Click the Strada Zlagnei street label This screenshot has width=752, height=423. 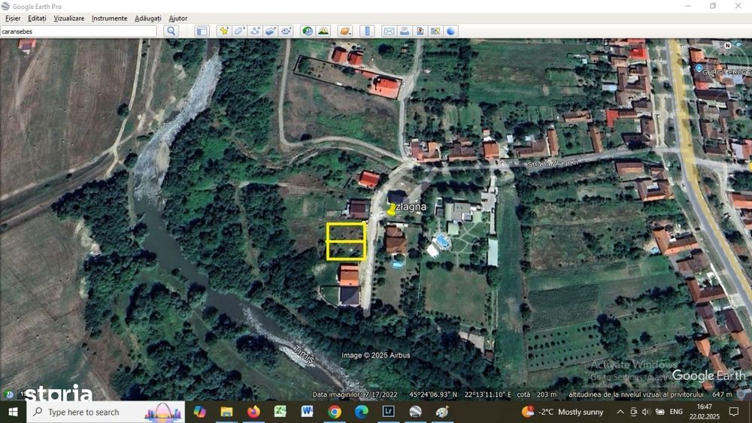553,163
